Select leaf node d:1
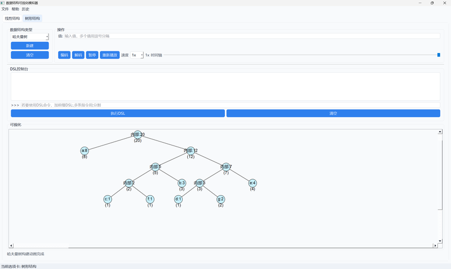The image size is (451, 269). click(x=178, y=199)
